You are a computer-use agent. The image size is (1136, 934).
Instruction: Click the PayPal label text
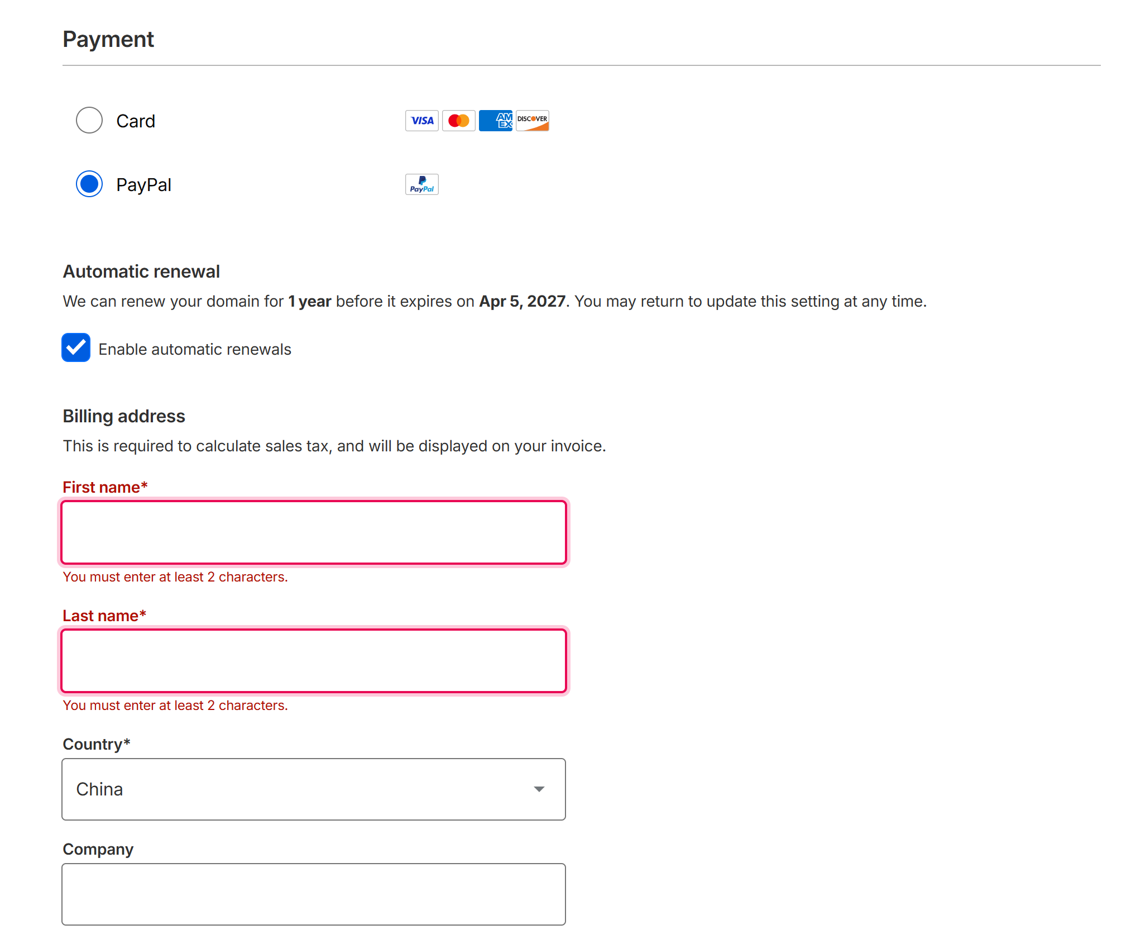click(x=143, y=185)
